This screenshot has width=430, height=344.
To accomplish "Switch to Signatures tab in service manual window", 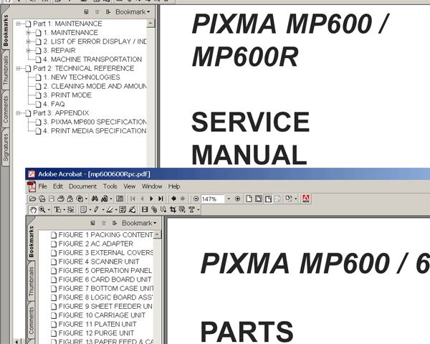I will (6, 148).
